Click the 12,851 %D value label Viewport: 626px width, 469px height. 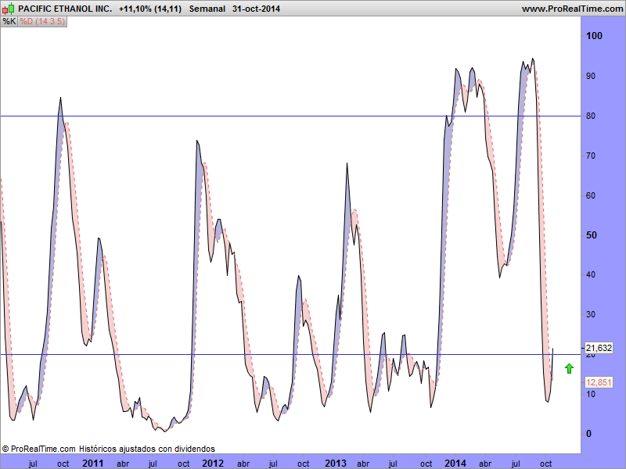click(x=599, y=382)
